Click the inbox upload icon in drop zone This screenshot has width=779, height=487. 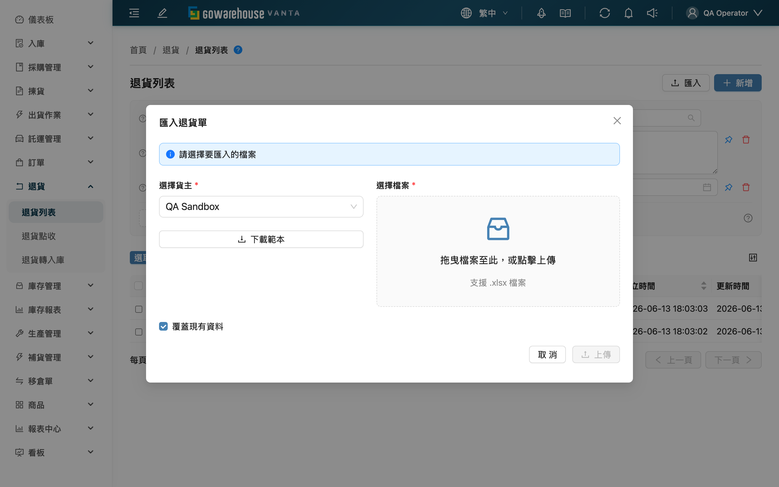tap(498, 229)
